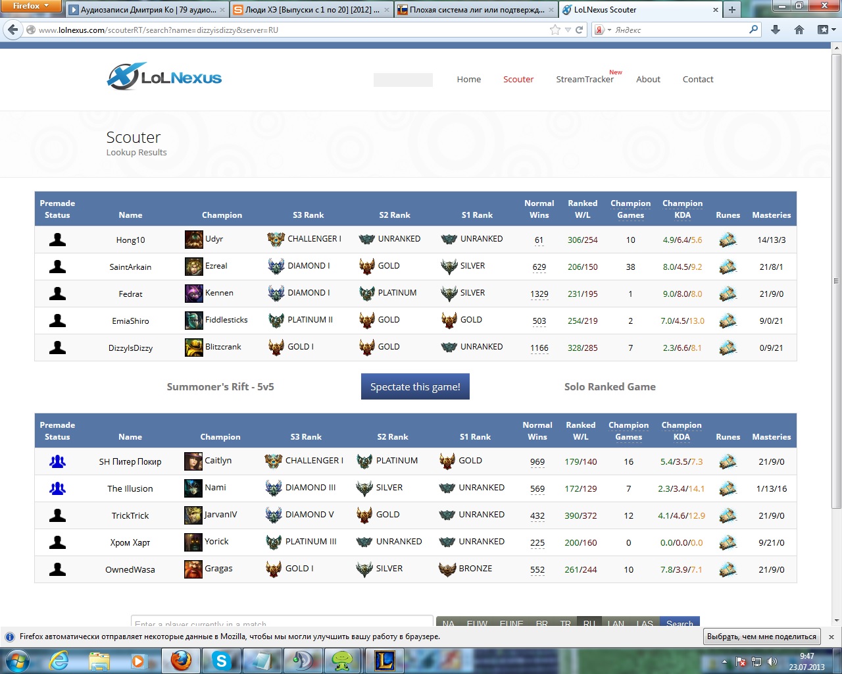
Task: Open Contact navigation item
Action: 698,79
